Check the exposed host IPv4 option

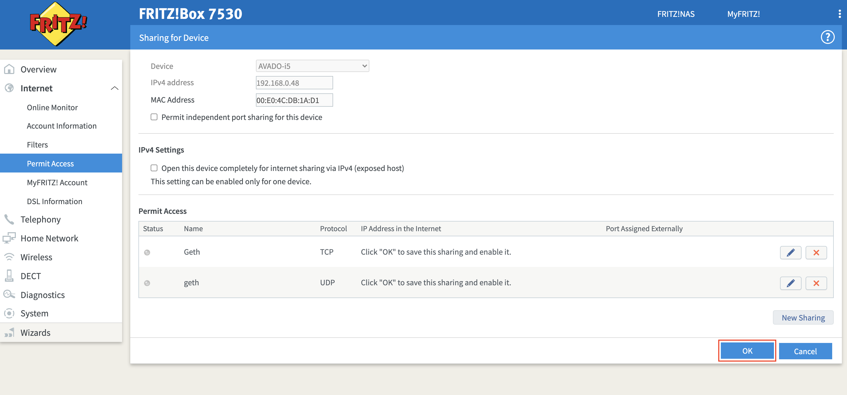[x=154, y=168]
